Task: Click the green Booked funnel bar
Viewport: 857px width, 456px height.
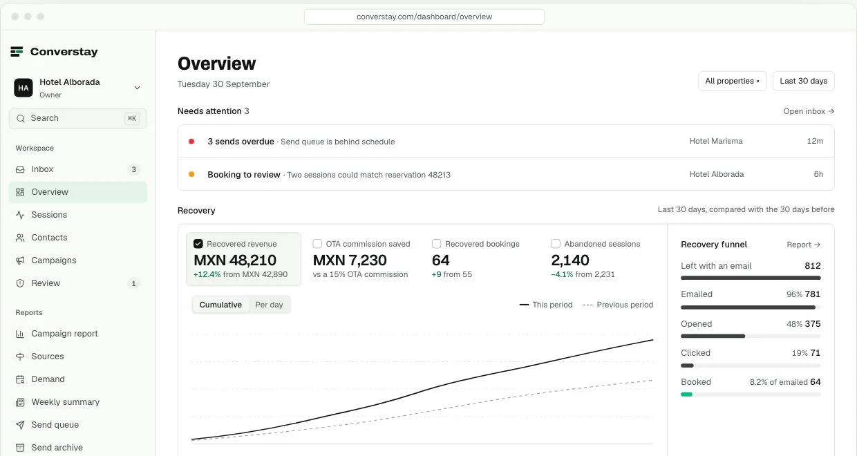Action: coord(686,395)
